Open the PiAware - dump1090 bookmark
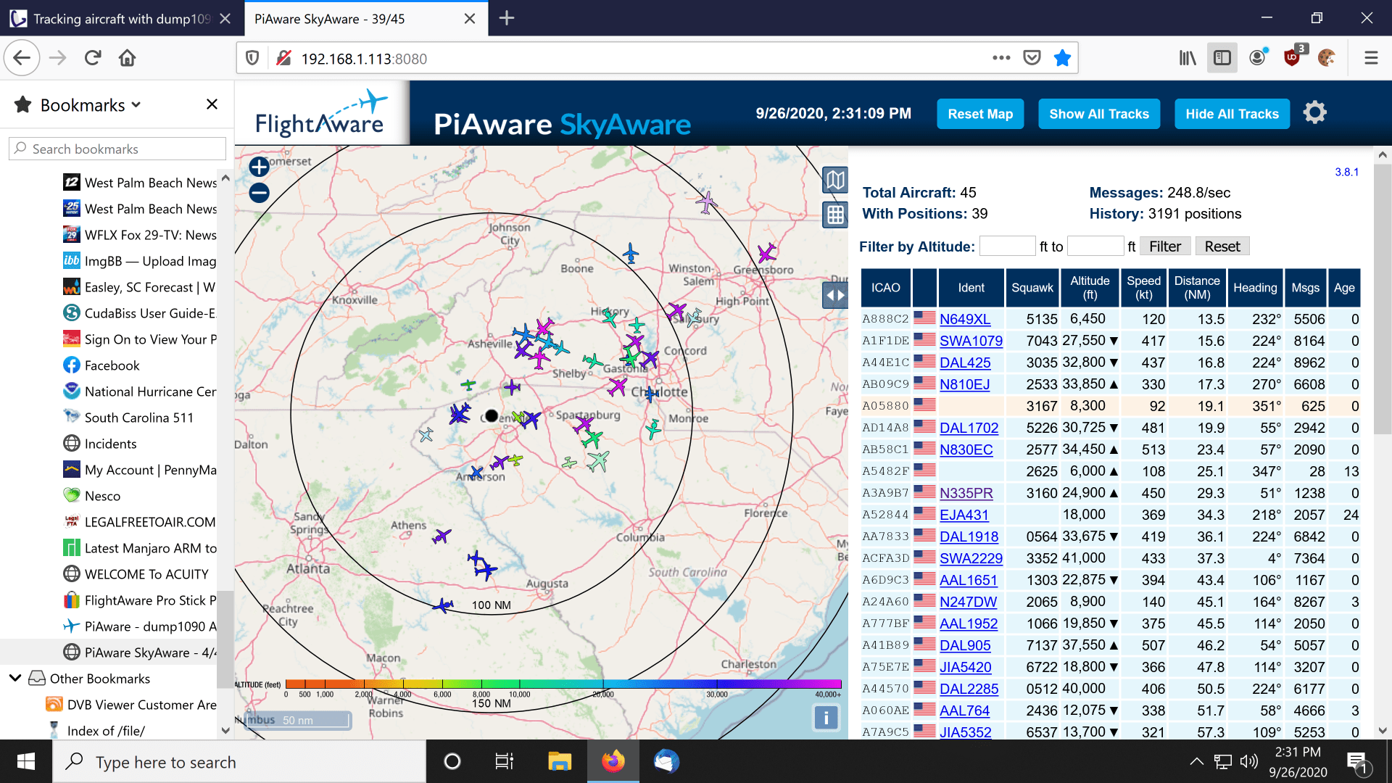 (140, 626)
